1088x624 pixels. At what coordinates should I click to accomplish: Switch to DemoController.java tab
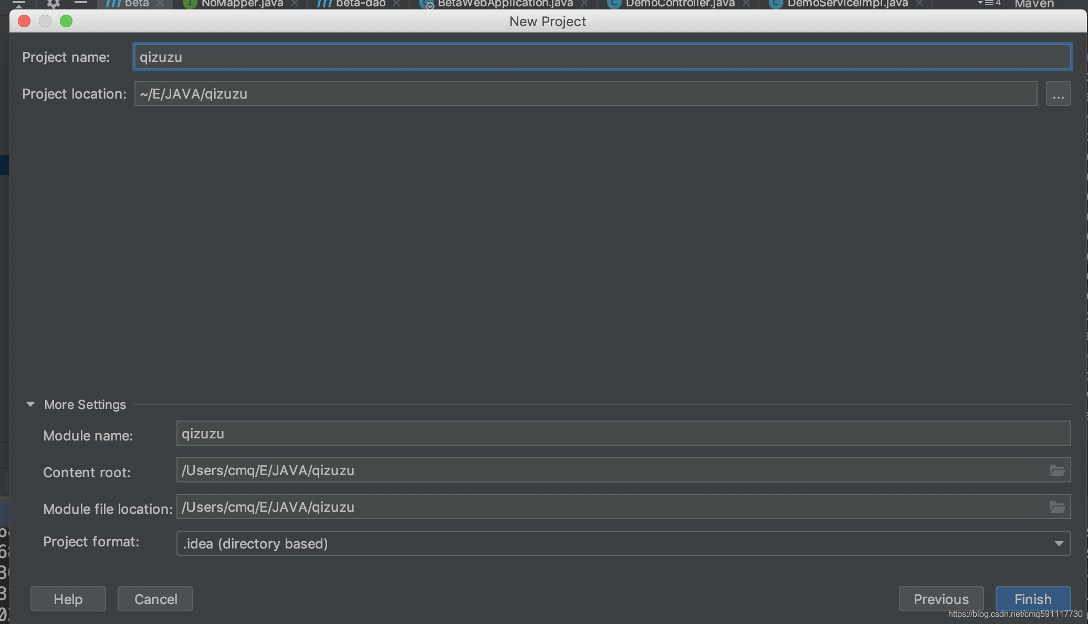pyautogui.click(x=679, y=4)
